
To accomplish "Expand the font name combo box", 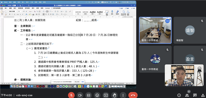I will pos(13,11).
